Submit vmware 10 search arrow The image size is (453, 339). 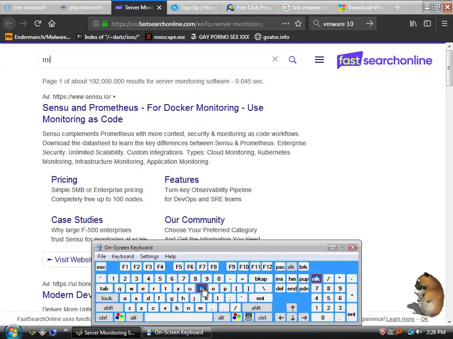[369, 24]
